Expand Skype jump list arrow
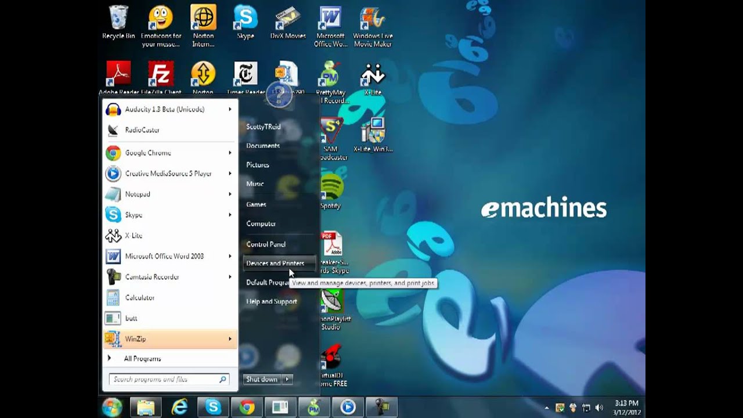The width and height of the screenshot is (743, 418). click(x=230, y=215)
